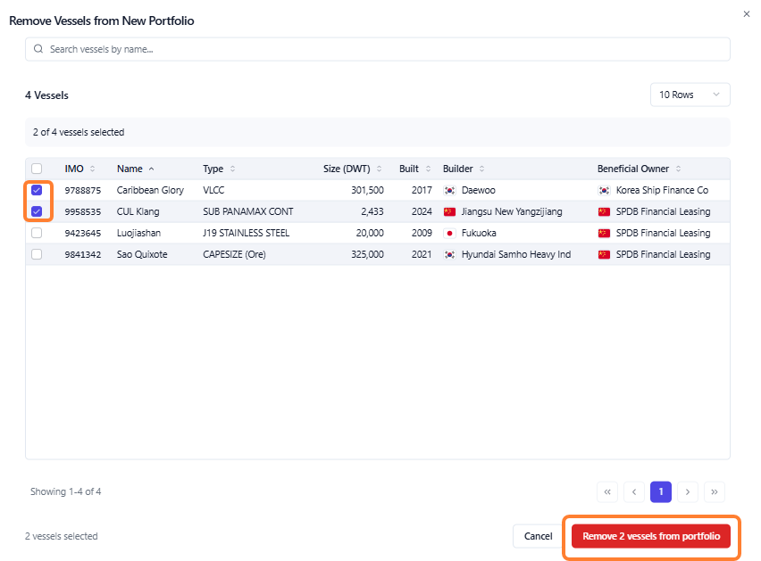Sort by Beneficial Owner sort icon

(x=679, y=169)
